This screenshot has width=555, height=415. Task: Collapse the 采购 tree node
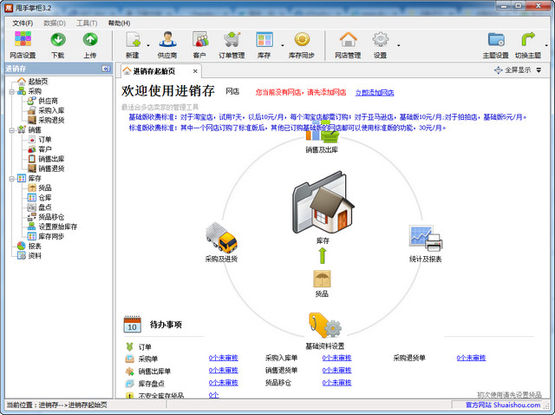point(11,91)
